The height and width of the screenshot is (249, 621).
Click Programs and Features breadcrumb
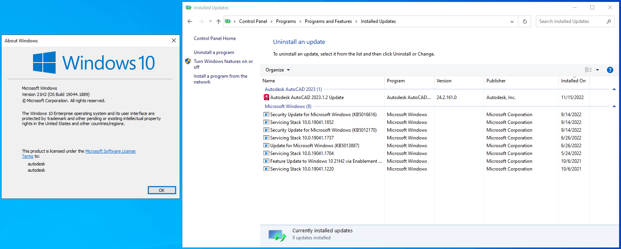pyautogui.click(x=328, y=21)
